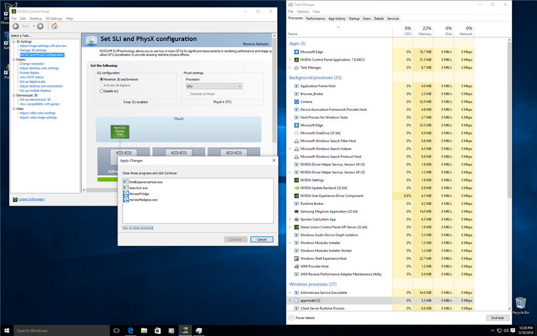Switch to Task Manager taskbar icon
Image resolution: width=537 pixels, height=336 pixels.
pos(199,331)
